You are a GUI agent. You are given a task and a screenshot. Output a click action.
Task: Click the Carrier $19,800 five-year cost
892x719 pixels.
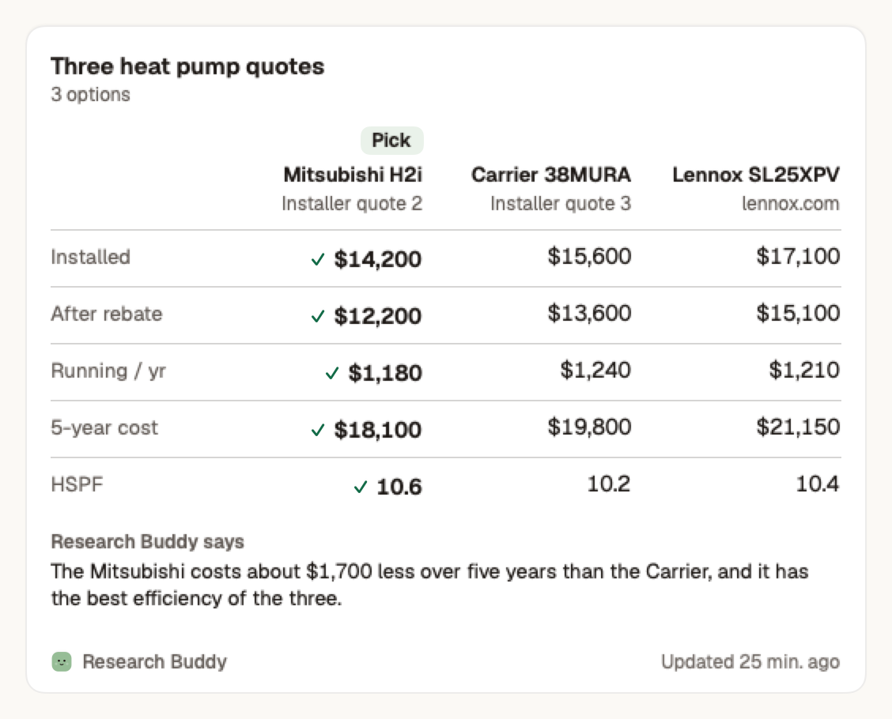589,427
